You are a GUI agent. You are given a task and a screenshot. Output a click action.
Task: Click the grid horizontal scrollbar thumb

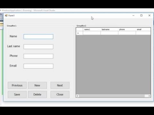[x=112, y=96]
